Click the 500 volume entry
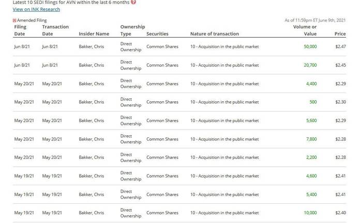Image resolution: width=359 pixels, height=223 pixels. click(313, 102)
